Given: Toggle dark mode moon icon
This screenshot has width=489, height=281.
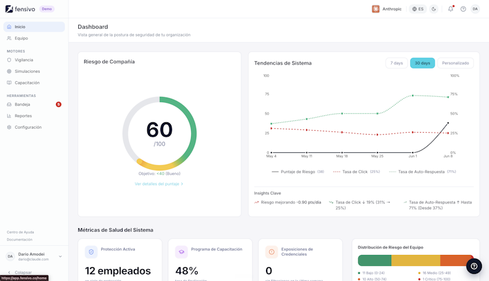Looking at the screenshot, I should (x=434, y=9).
